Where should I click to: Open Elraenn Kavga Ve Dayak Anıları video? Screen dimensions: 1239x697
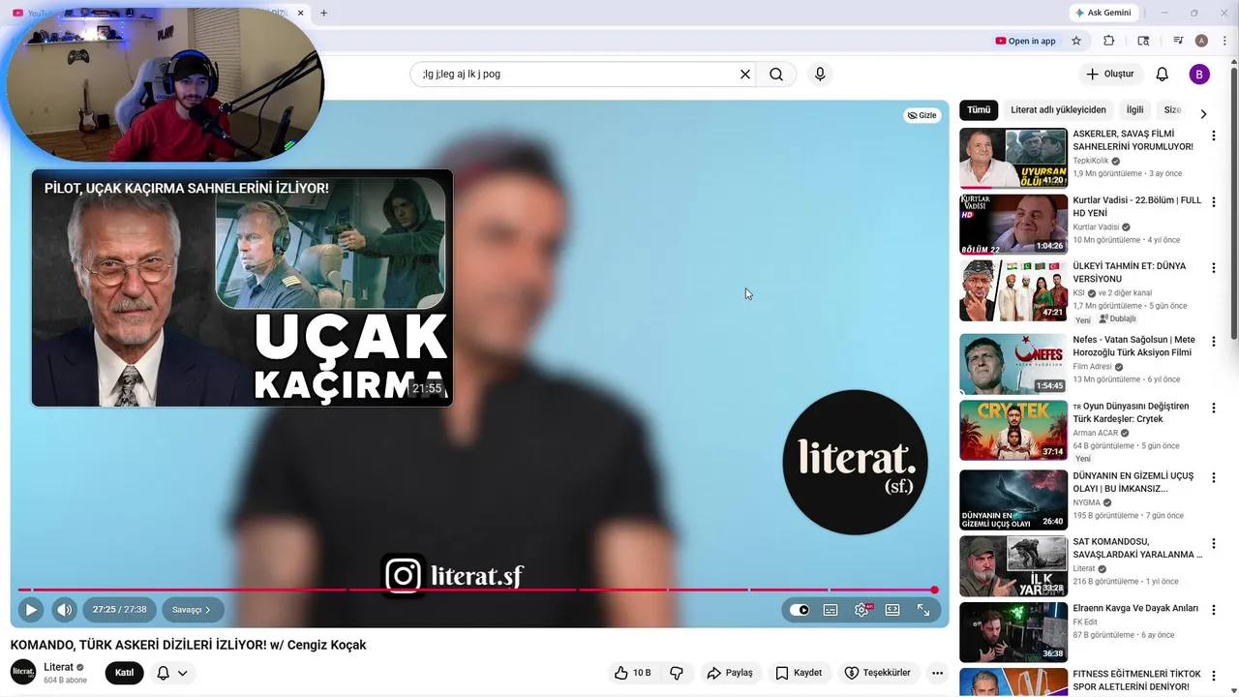tap(1135, 609)
